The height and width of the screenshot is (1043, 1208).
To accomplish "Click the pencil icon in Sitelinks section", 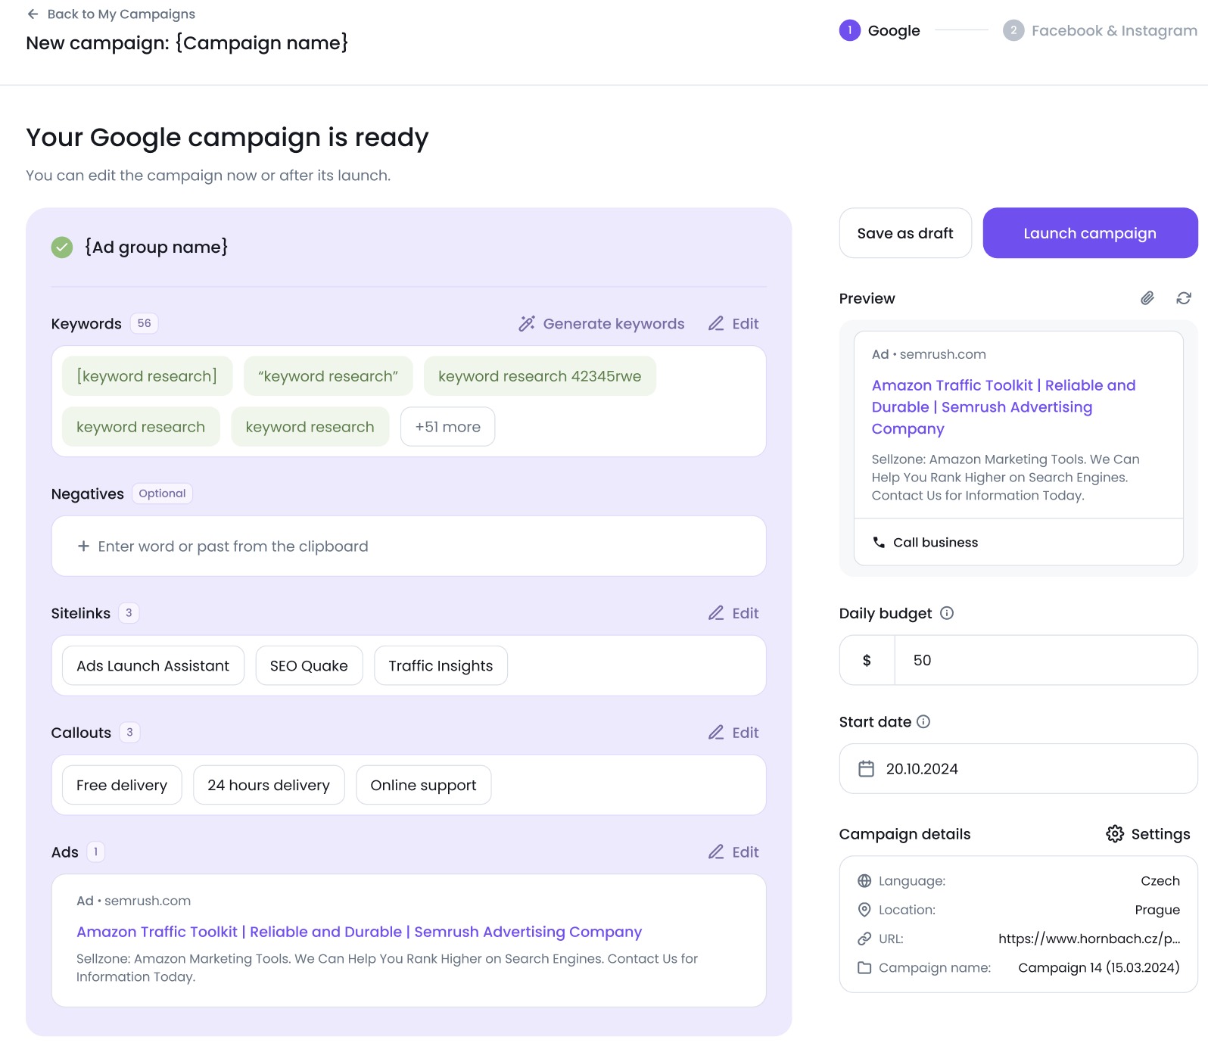I will 716,613.
